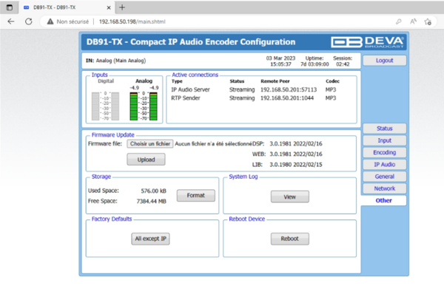Click the date 03 Mar 2023

tap(280, 58)
